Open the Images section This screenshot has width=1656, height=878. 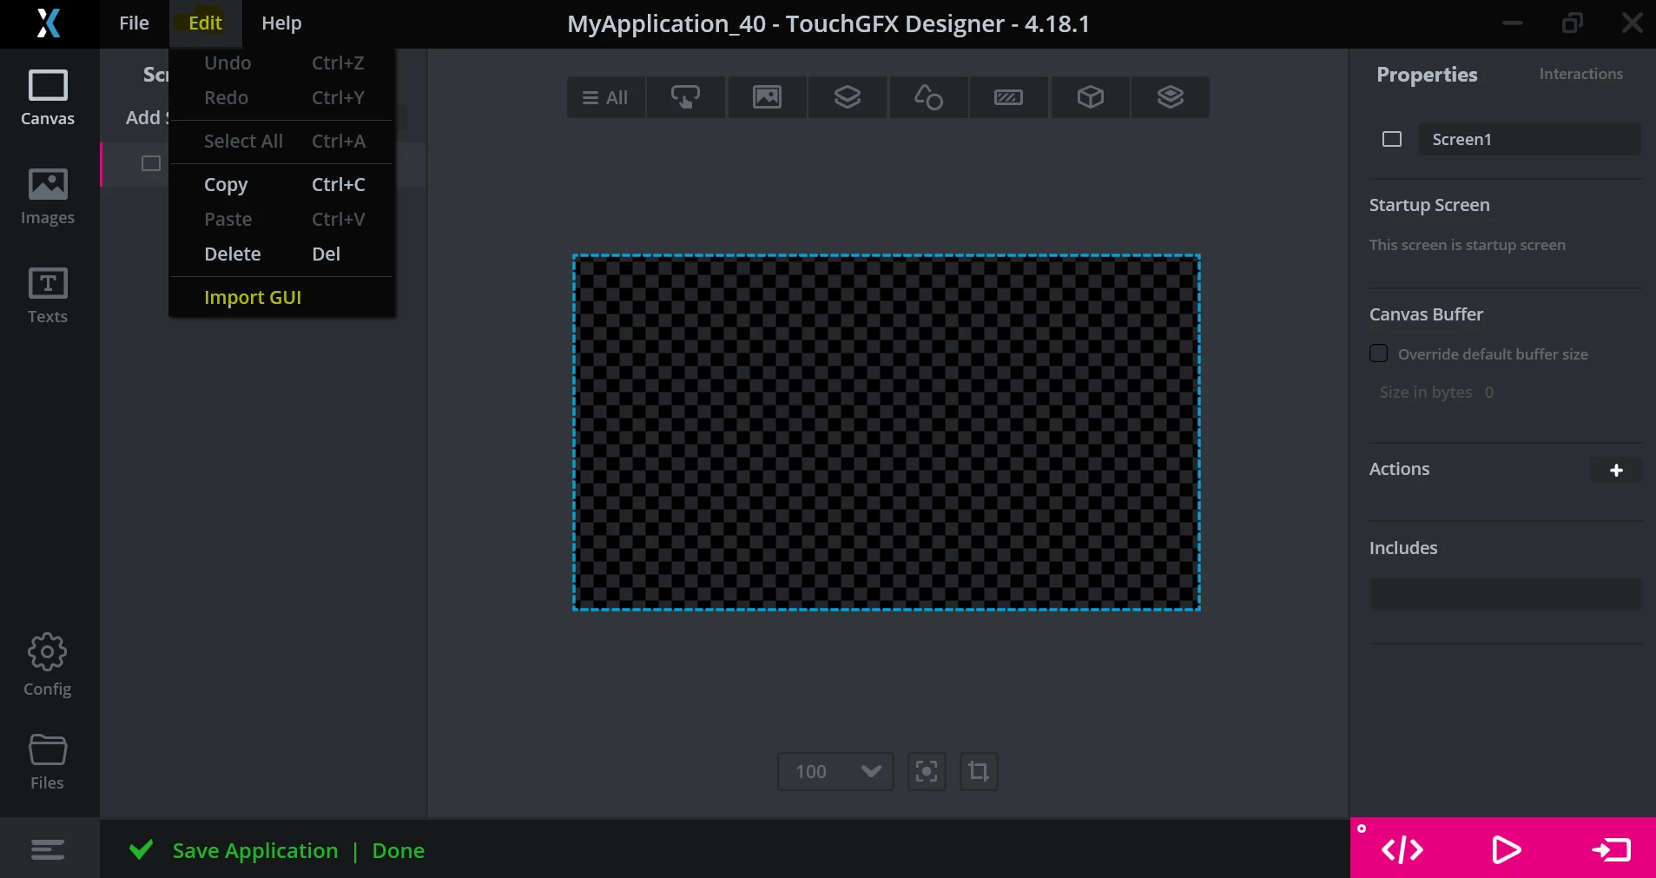coord(48,197)
